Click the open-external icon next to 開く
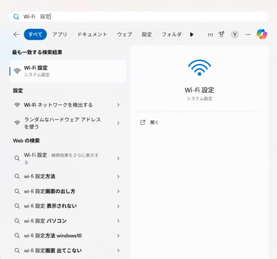Screen dimensions: 277x259 [x=142, y=123]
